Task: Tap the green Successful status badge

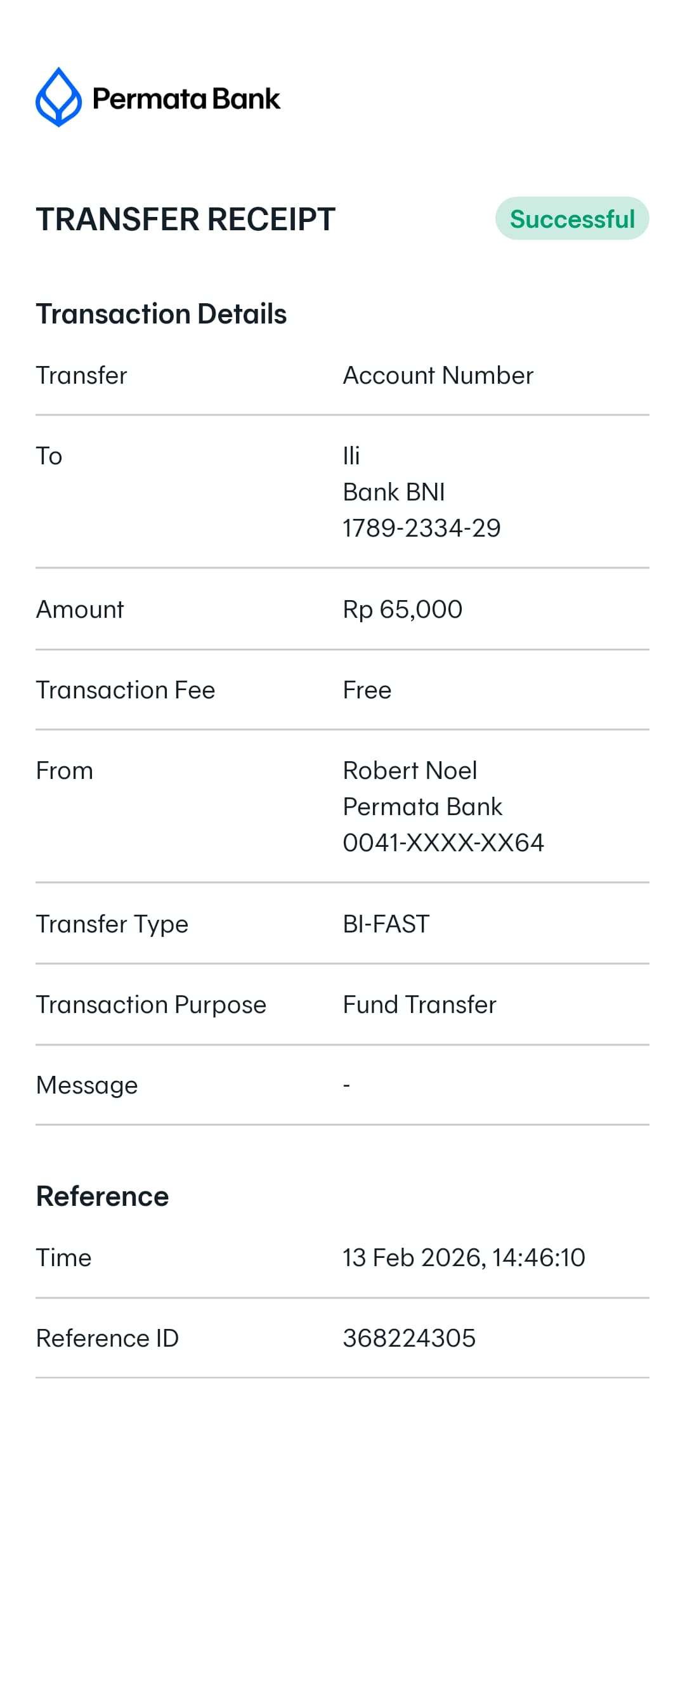Action: click(x=571, y=219)
